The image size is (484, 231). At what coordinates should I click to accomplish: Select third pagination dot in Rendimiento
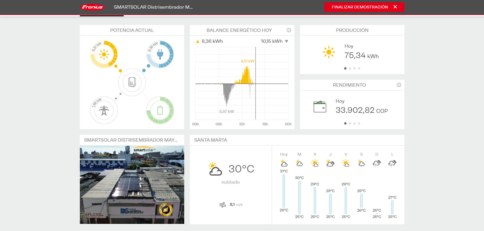click(x=354, y=124)
